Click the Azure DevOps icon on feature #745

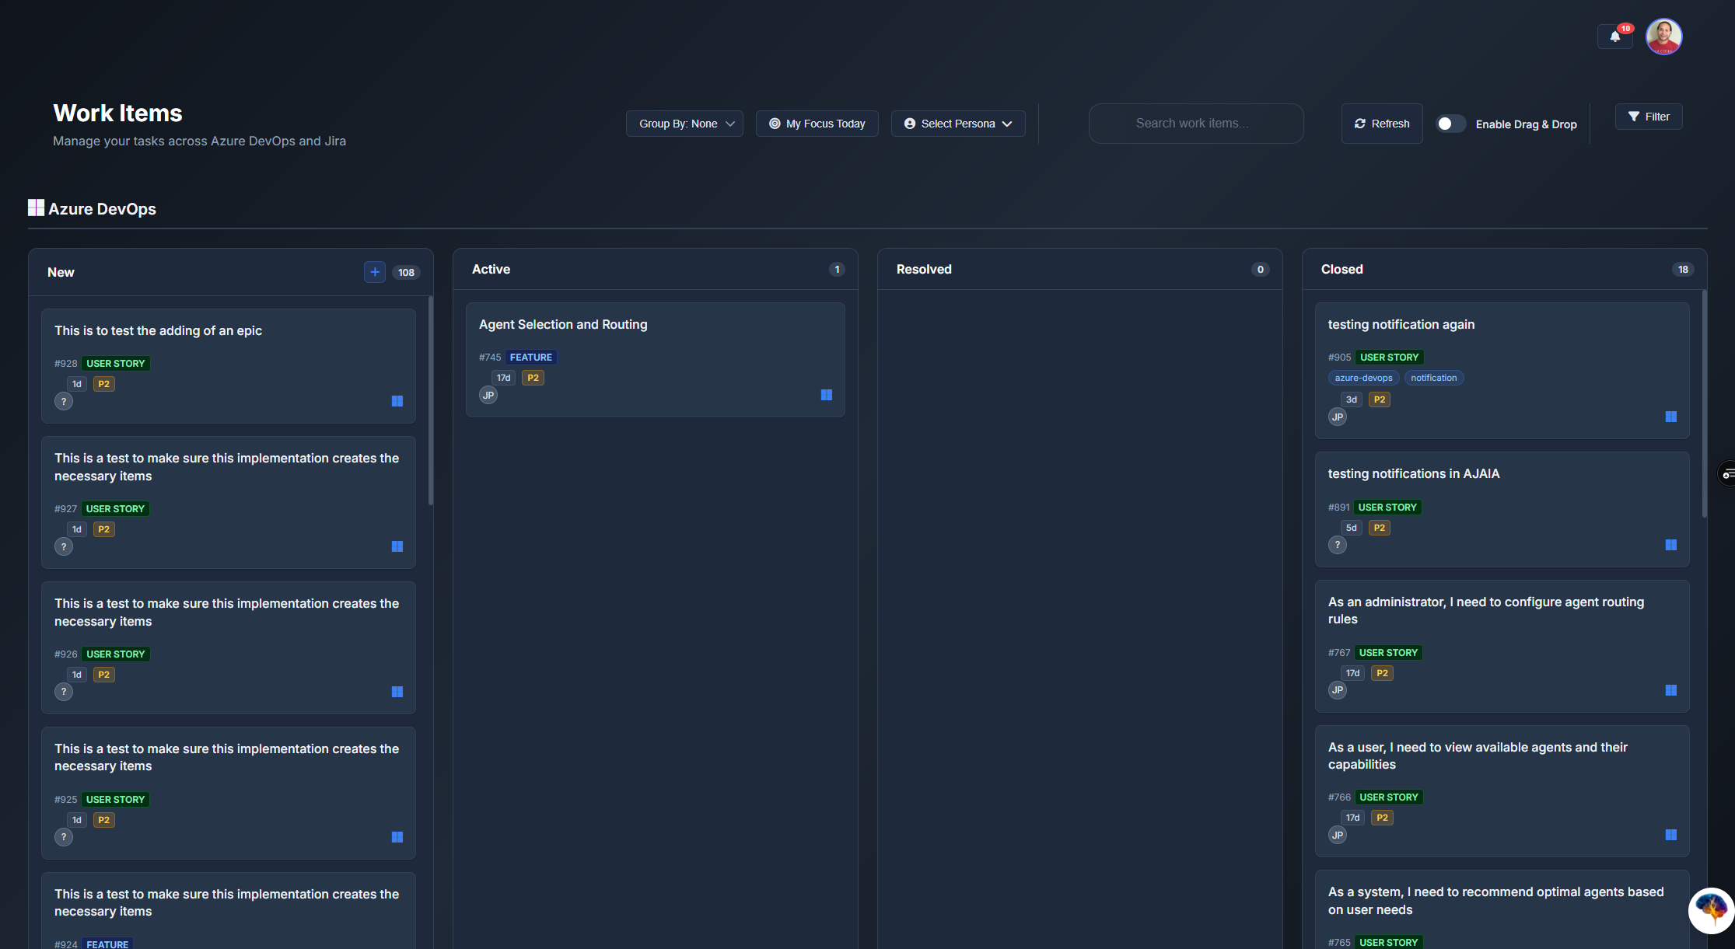pyautogui.click(x=826, y=395)
